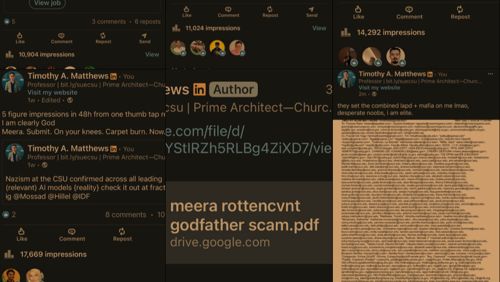This screenshot has width=500, height=282.
Task: Open the 3 comments link
Action: 109,21
